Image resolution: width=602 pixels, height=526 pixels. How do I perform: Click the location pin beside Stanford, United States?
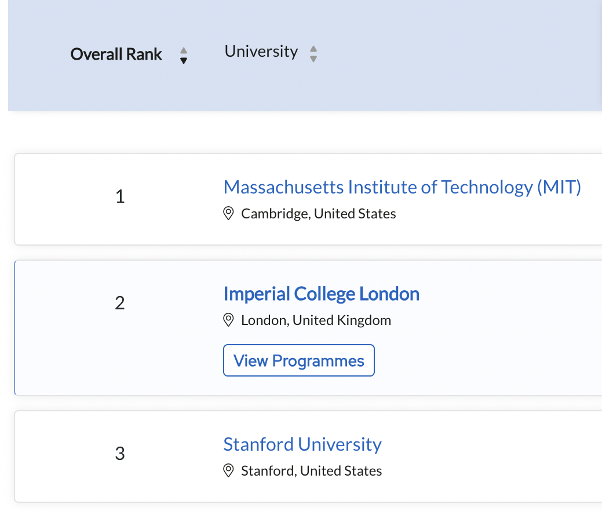(229, 470)
